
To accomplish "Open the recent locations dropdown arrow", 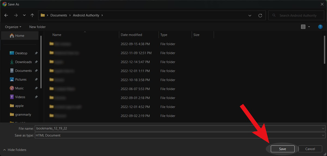I will 24,15.
